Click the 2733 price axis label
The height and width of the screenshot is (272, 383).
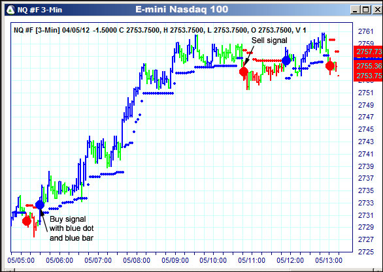(365, 203)
